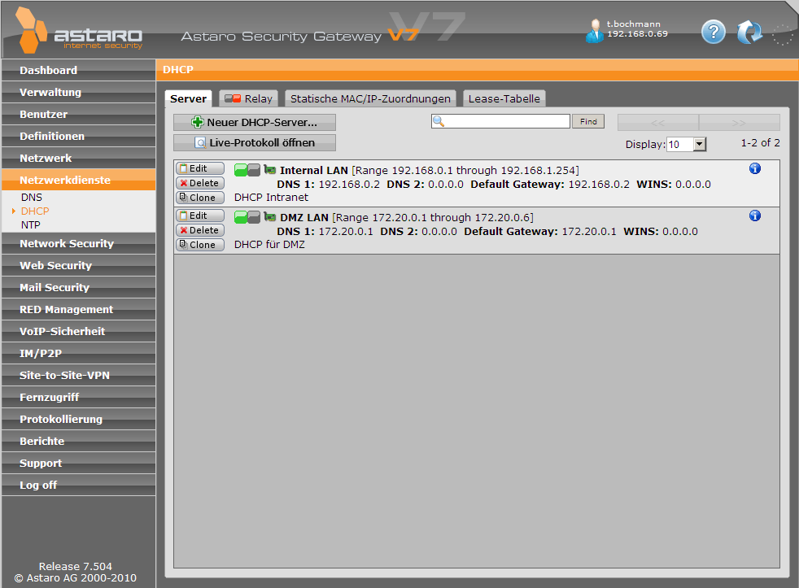This screenshot has width=799, height=588.
Task: Click the network card icon of Internal LAN
Action: click(x=269, y=170)
